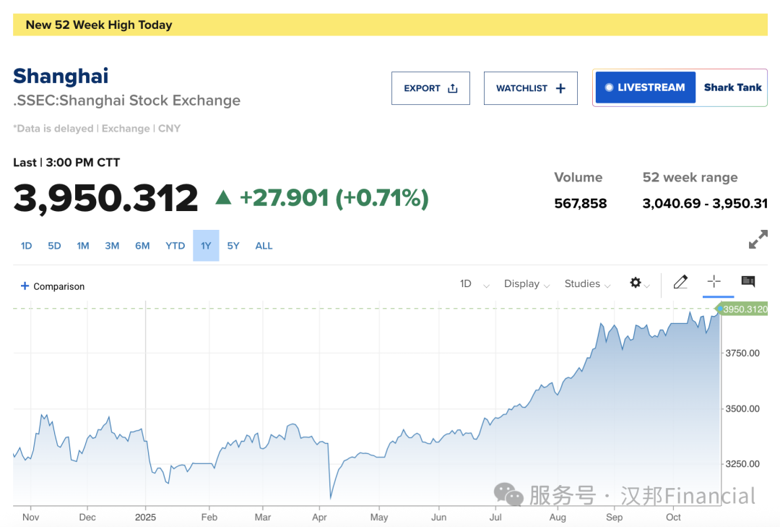Select the YTD range tab
The width and height of the screenshot is (780, 527).
(x=175, y=246)
